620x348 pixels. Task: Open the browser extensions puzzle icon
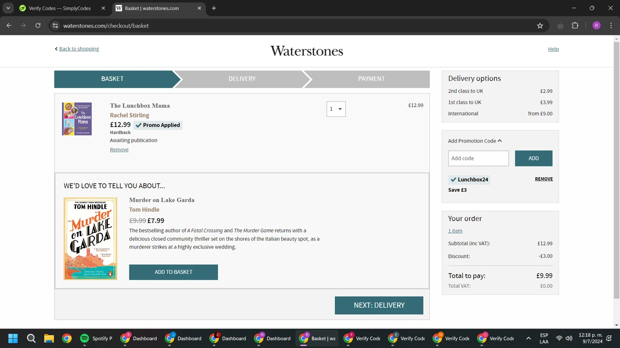coord(575,26)
